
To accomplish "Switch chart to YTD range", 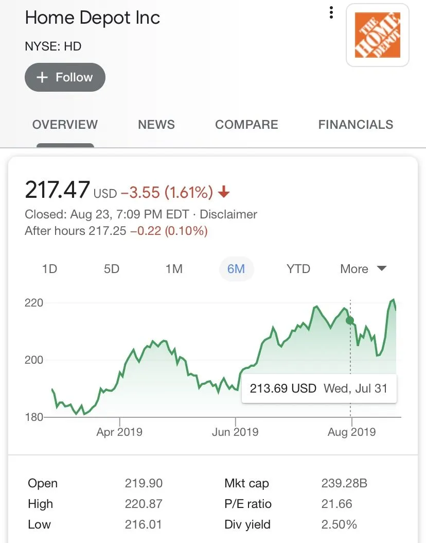I will (298, 269).
